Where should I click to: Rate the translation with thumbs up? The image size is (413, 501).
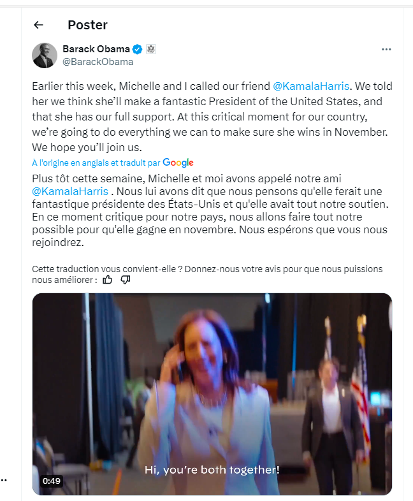(107, 279)
